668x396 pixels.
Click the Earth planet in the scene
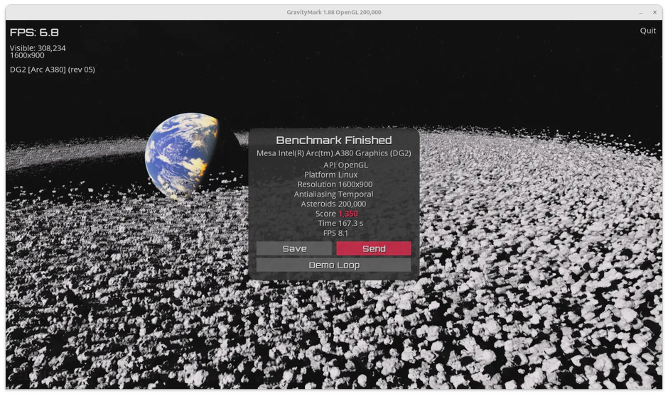click(x=178, y=155)
